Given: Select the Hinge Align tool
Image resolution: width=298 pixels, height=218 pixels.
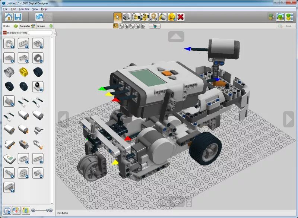Looking at the screenshot, I should (145, 17).
